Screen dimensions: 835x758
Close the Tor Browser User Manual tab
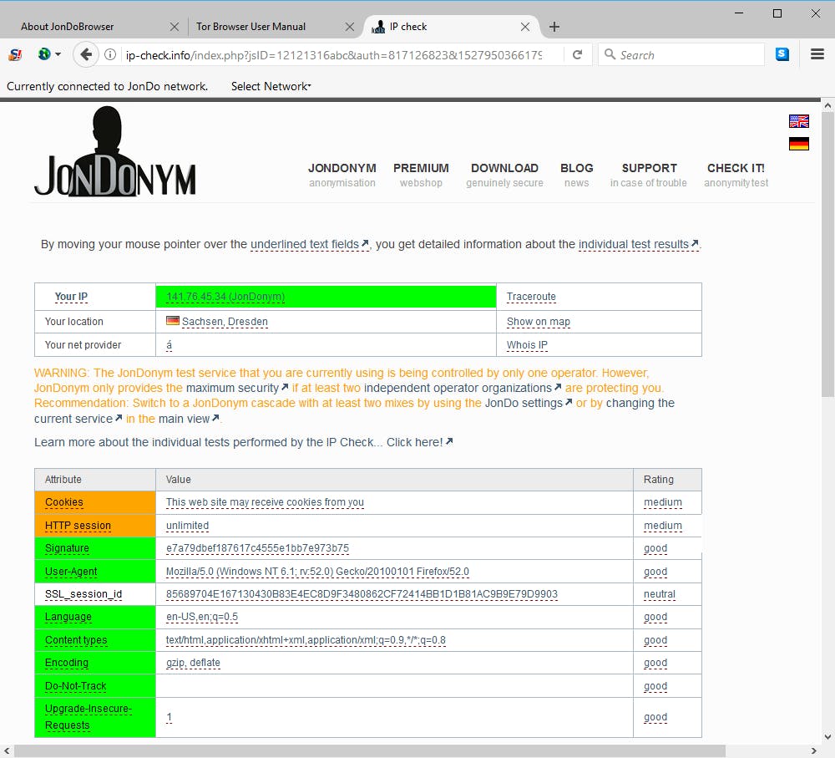pyautogui.click(x=349, y=27)
